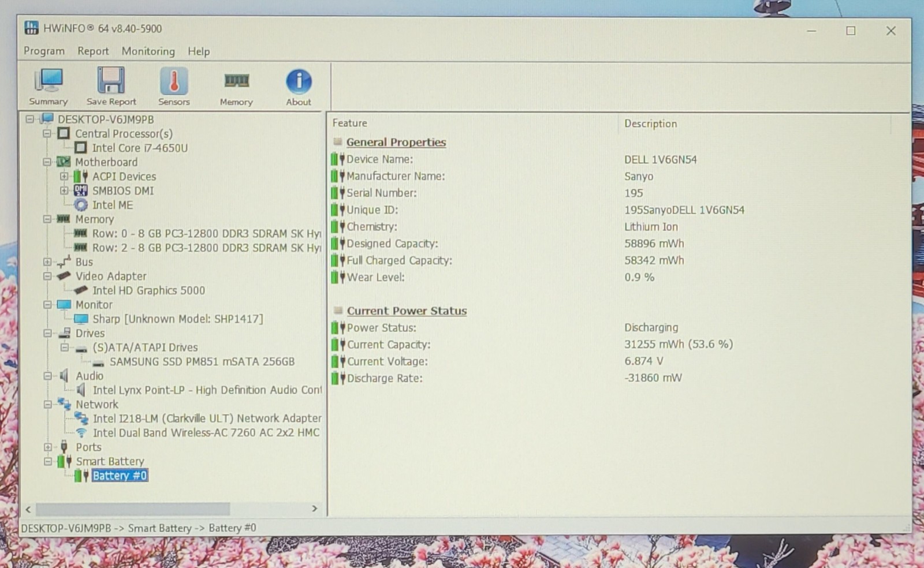Click the Wear Level value 0.9 %

point(639,277)
